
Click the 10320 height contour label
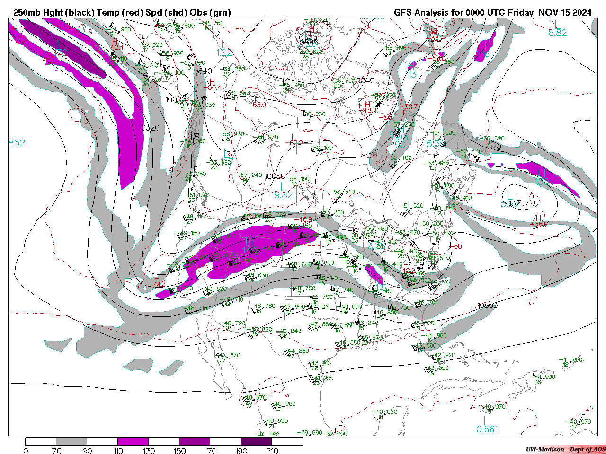[x=149, y=128]
